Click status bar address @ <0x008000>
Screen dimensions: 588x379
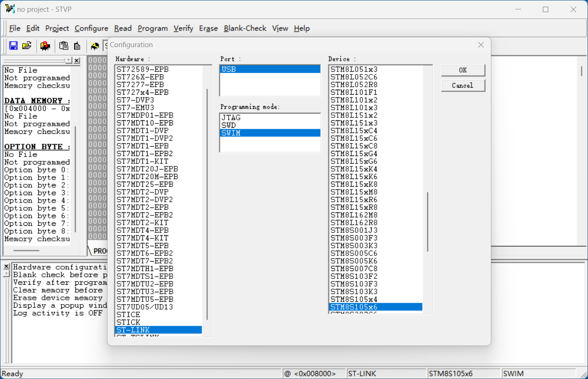314,374
